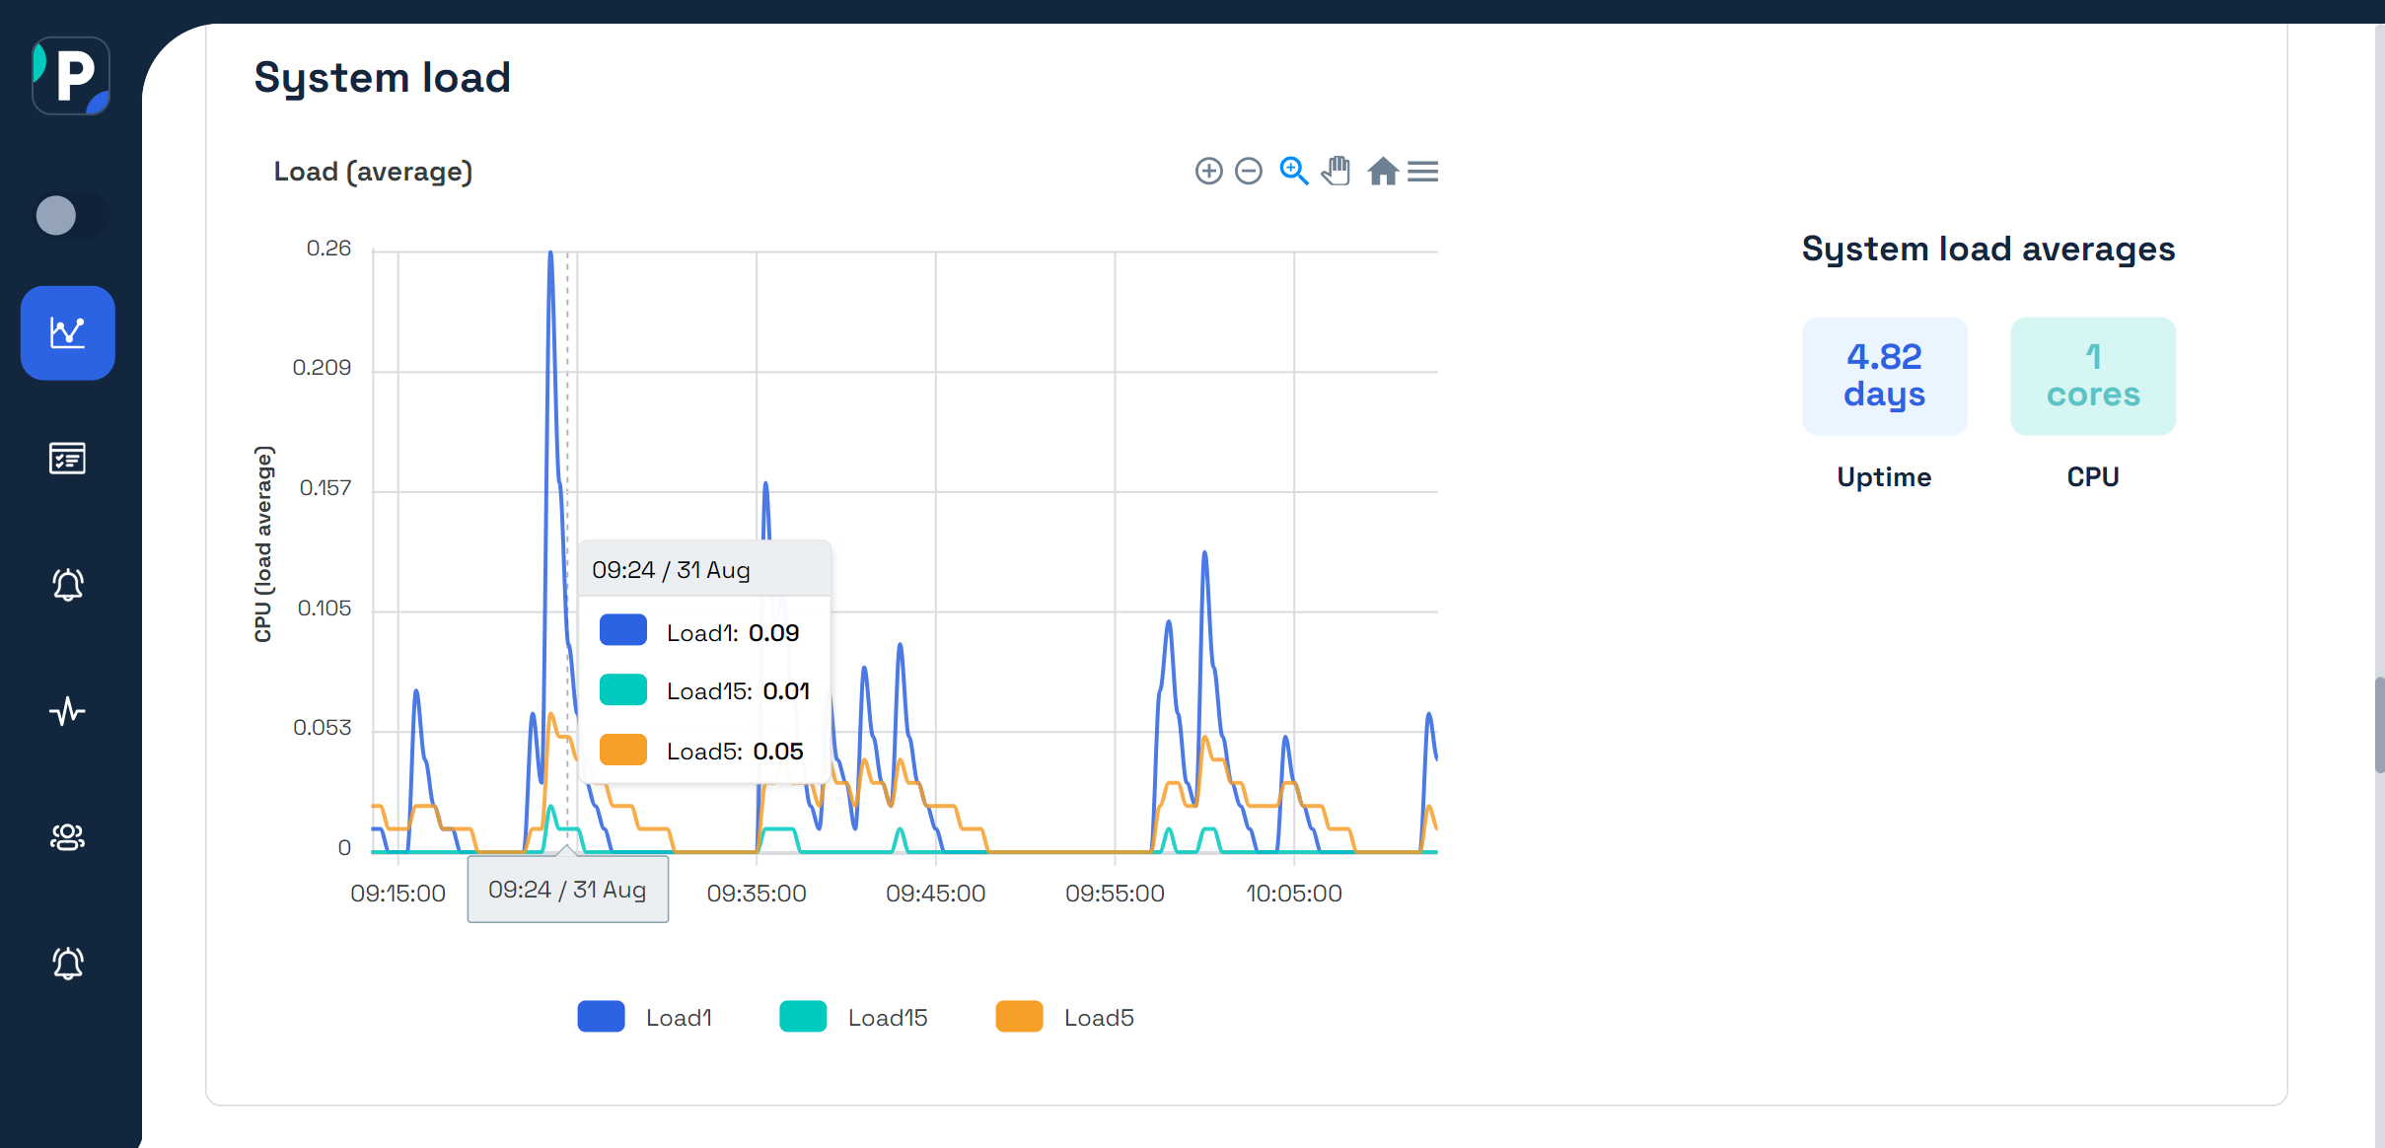This screenshot has height=1148, width=2385.
Task: Click the Uptime label
Action: click(x=1884, y=477)
